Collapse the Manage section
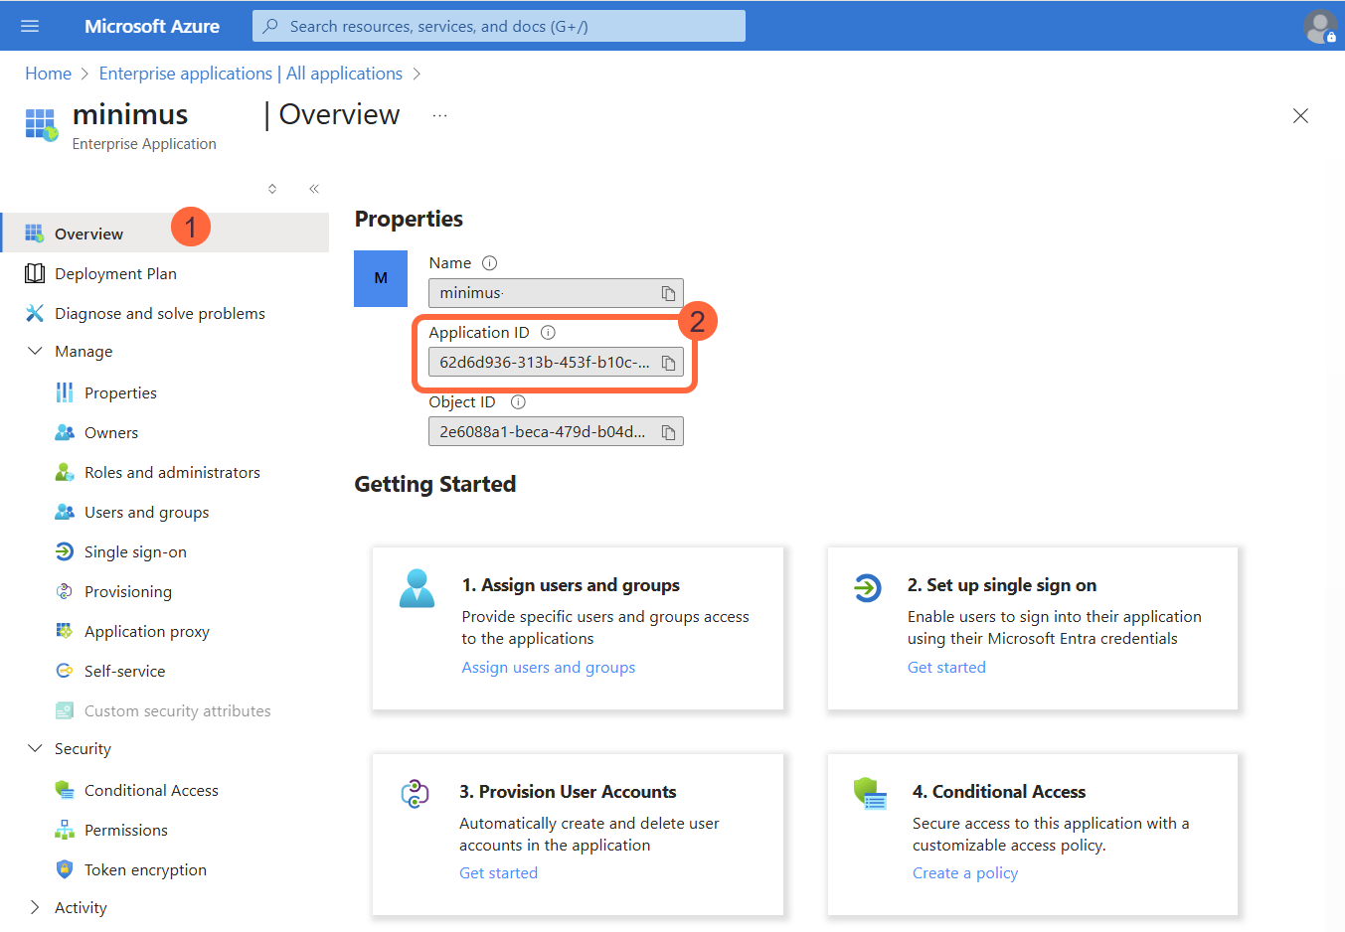 (x=35, y=351)
